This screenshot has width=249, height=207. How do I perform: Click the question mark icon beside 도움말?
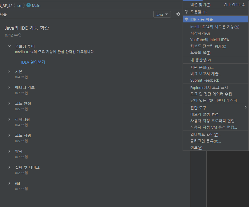coord(186,12)
